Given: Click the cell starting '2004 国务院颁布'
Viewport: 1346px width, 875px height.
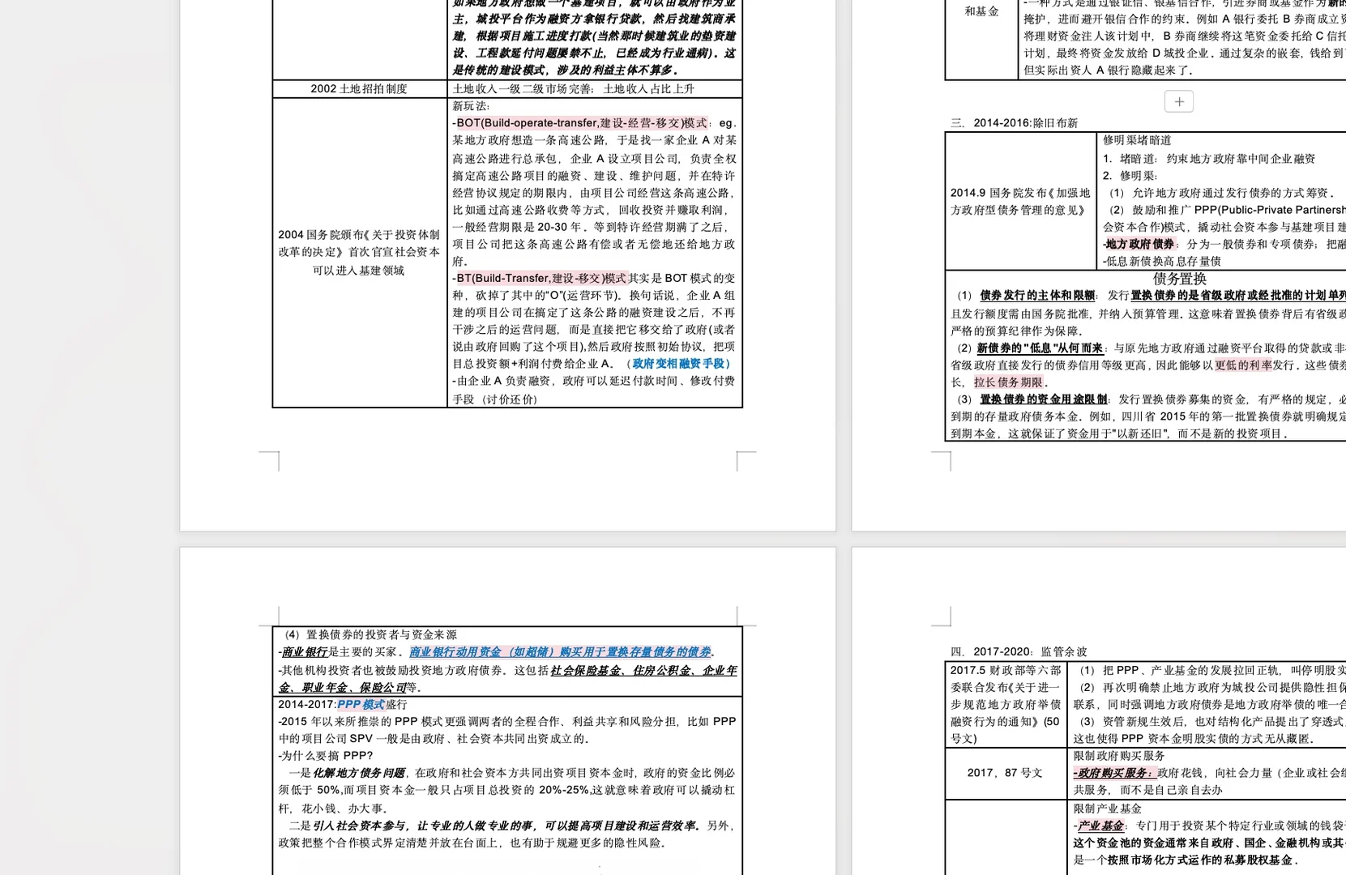Looking at the screenshot, I should click(x=359, y=252).
